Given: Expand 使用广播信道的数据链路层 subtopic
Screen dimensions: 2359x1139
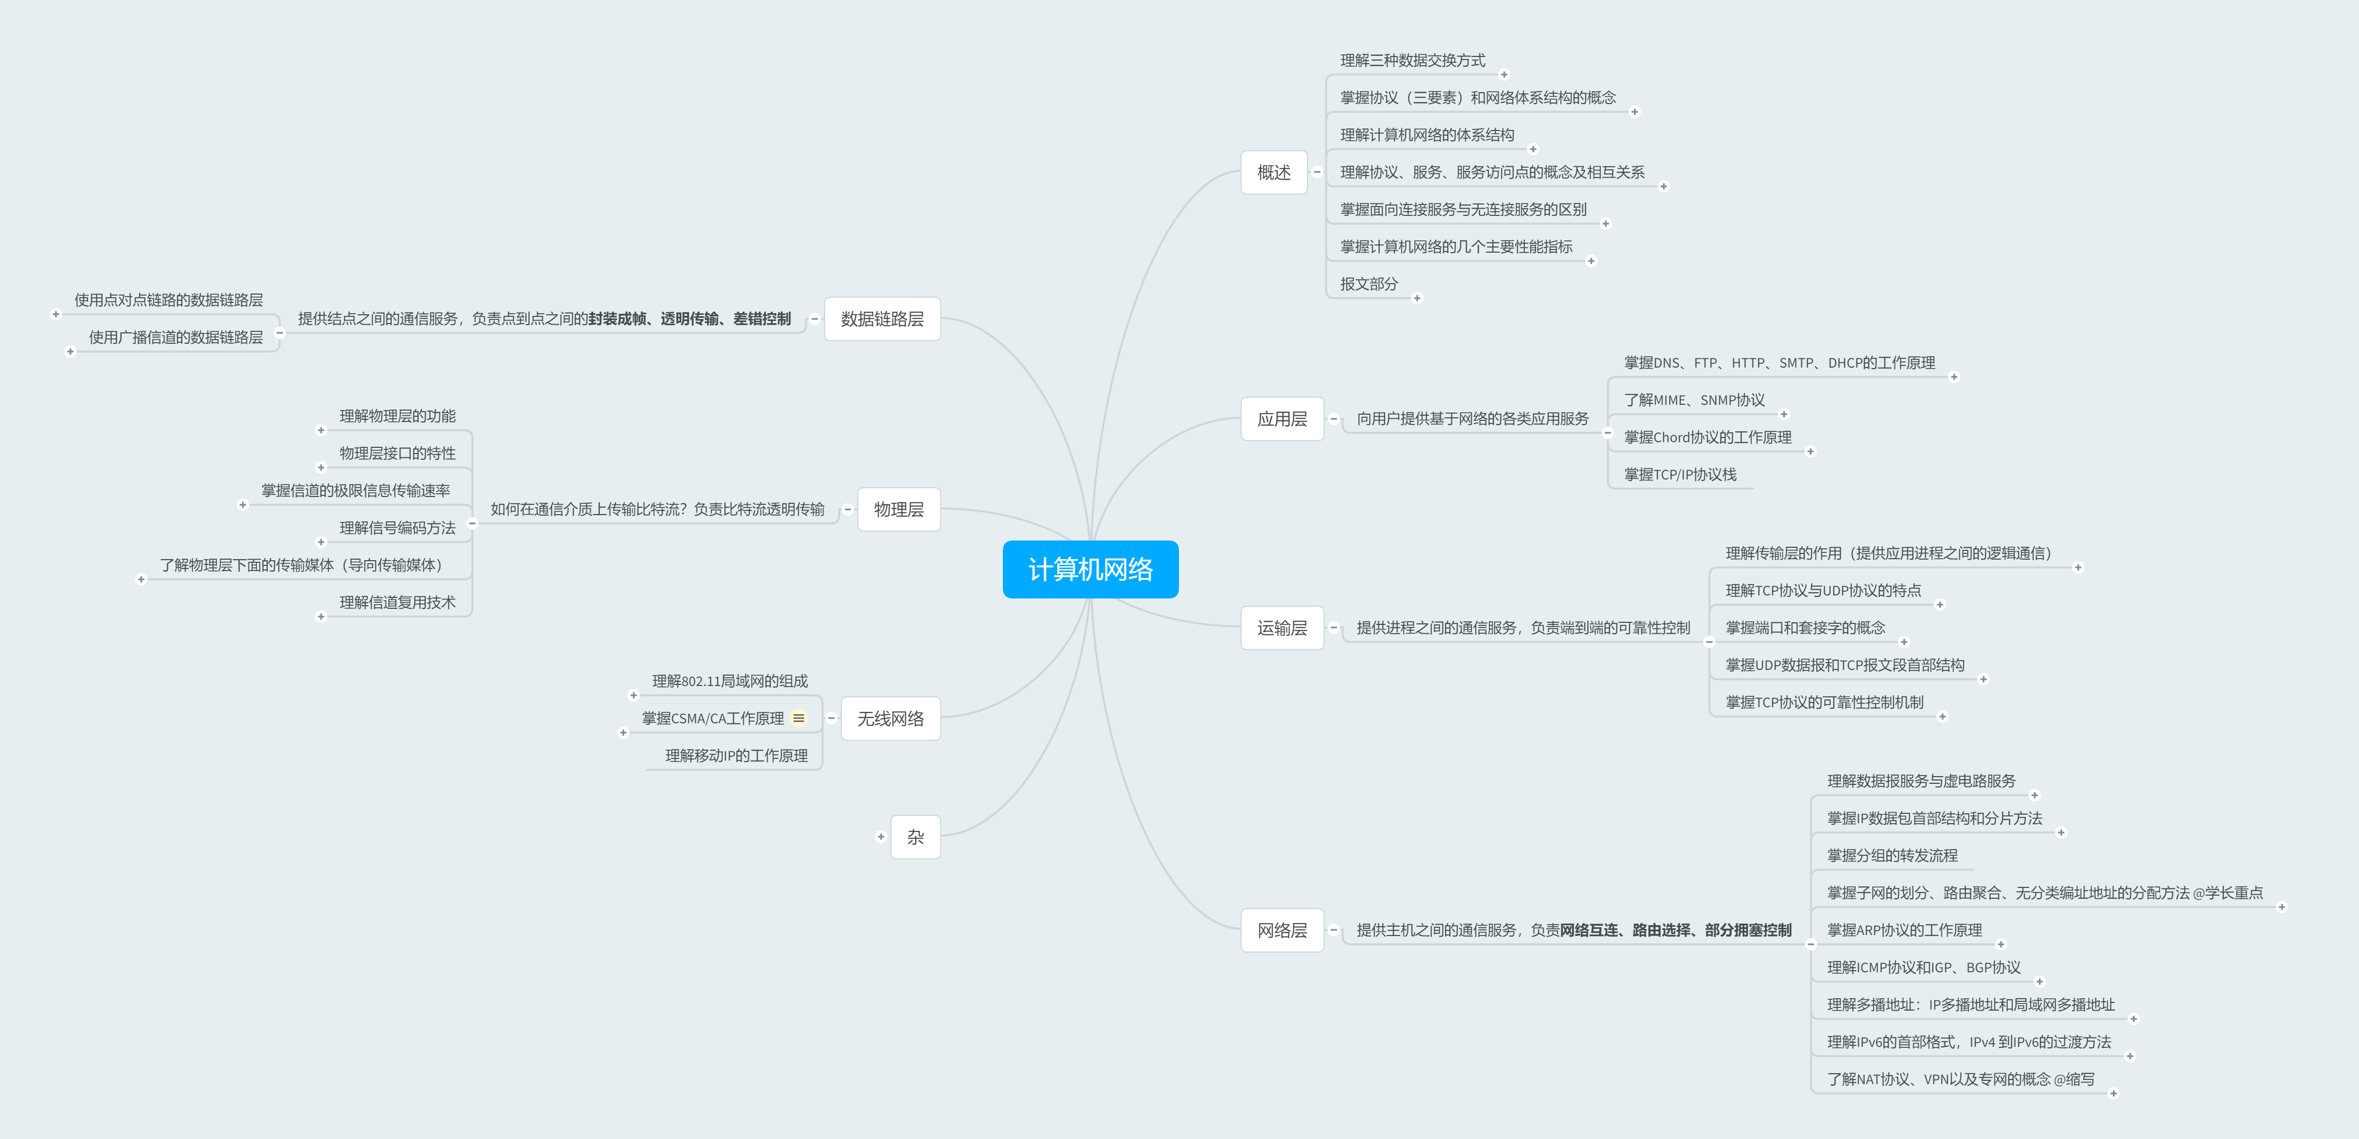Looking at the screenshot, I should (69, 352).
